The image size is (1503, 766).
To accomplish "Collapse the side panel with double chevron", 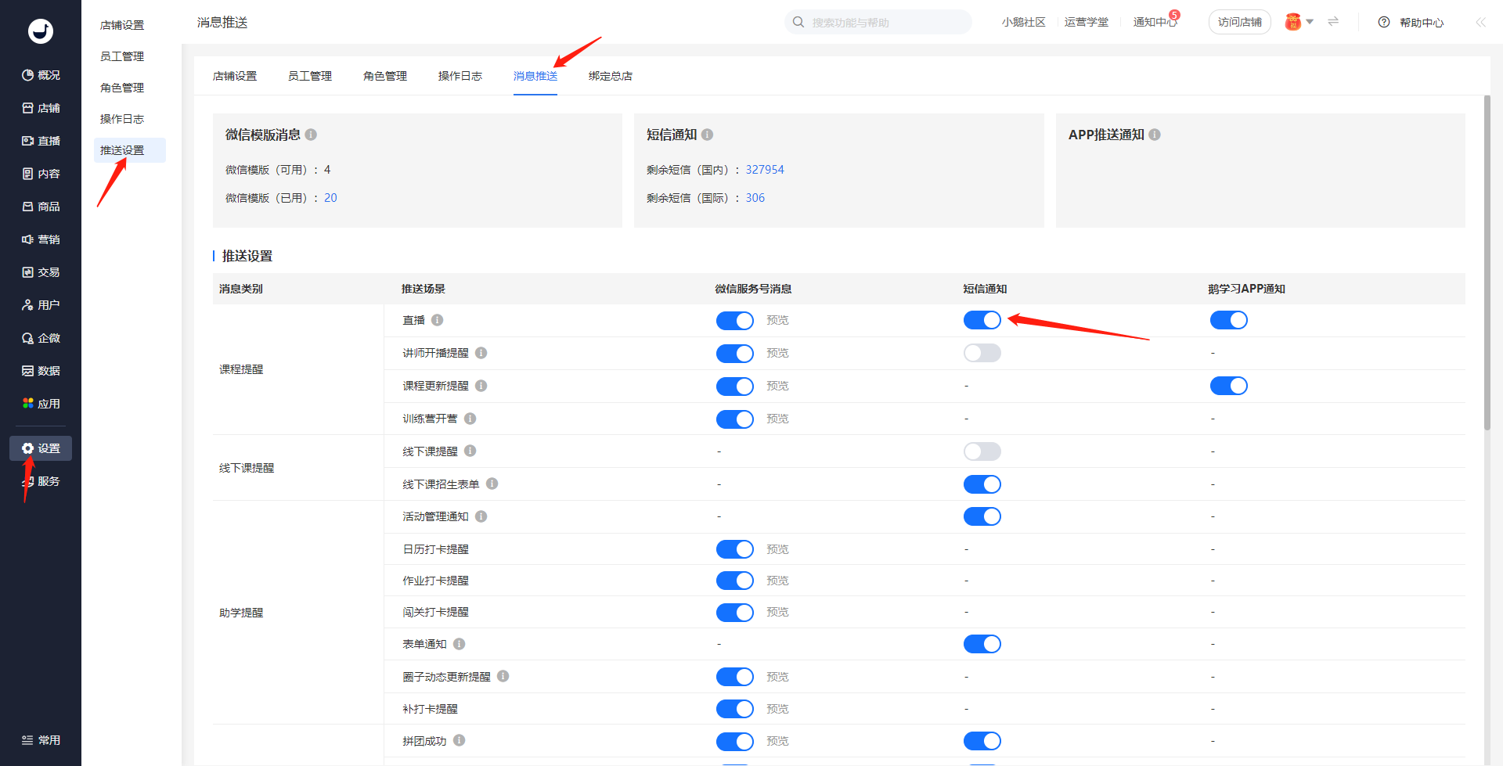I will [x=1481, y=22].
